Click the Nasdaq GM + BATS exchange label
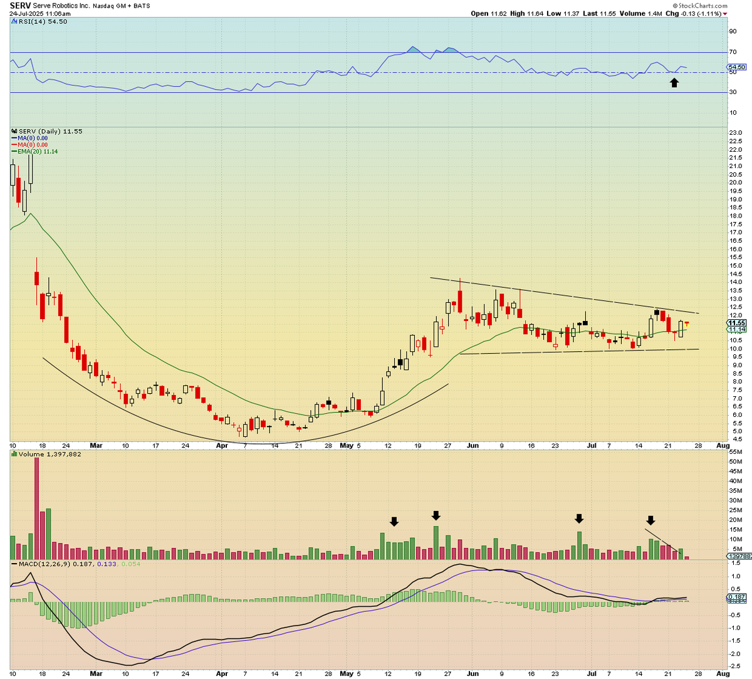This screenshot has height=679, width=752. click(122, 6)
